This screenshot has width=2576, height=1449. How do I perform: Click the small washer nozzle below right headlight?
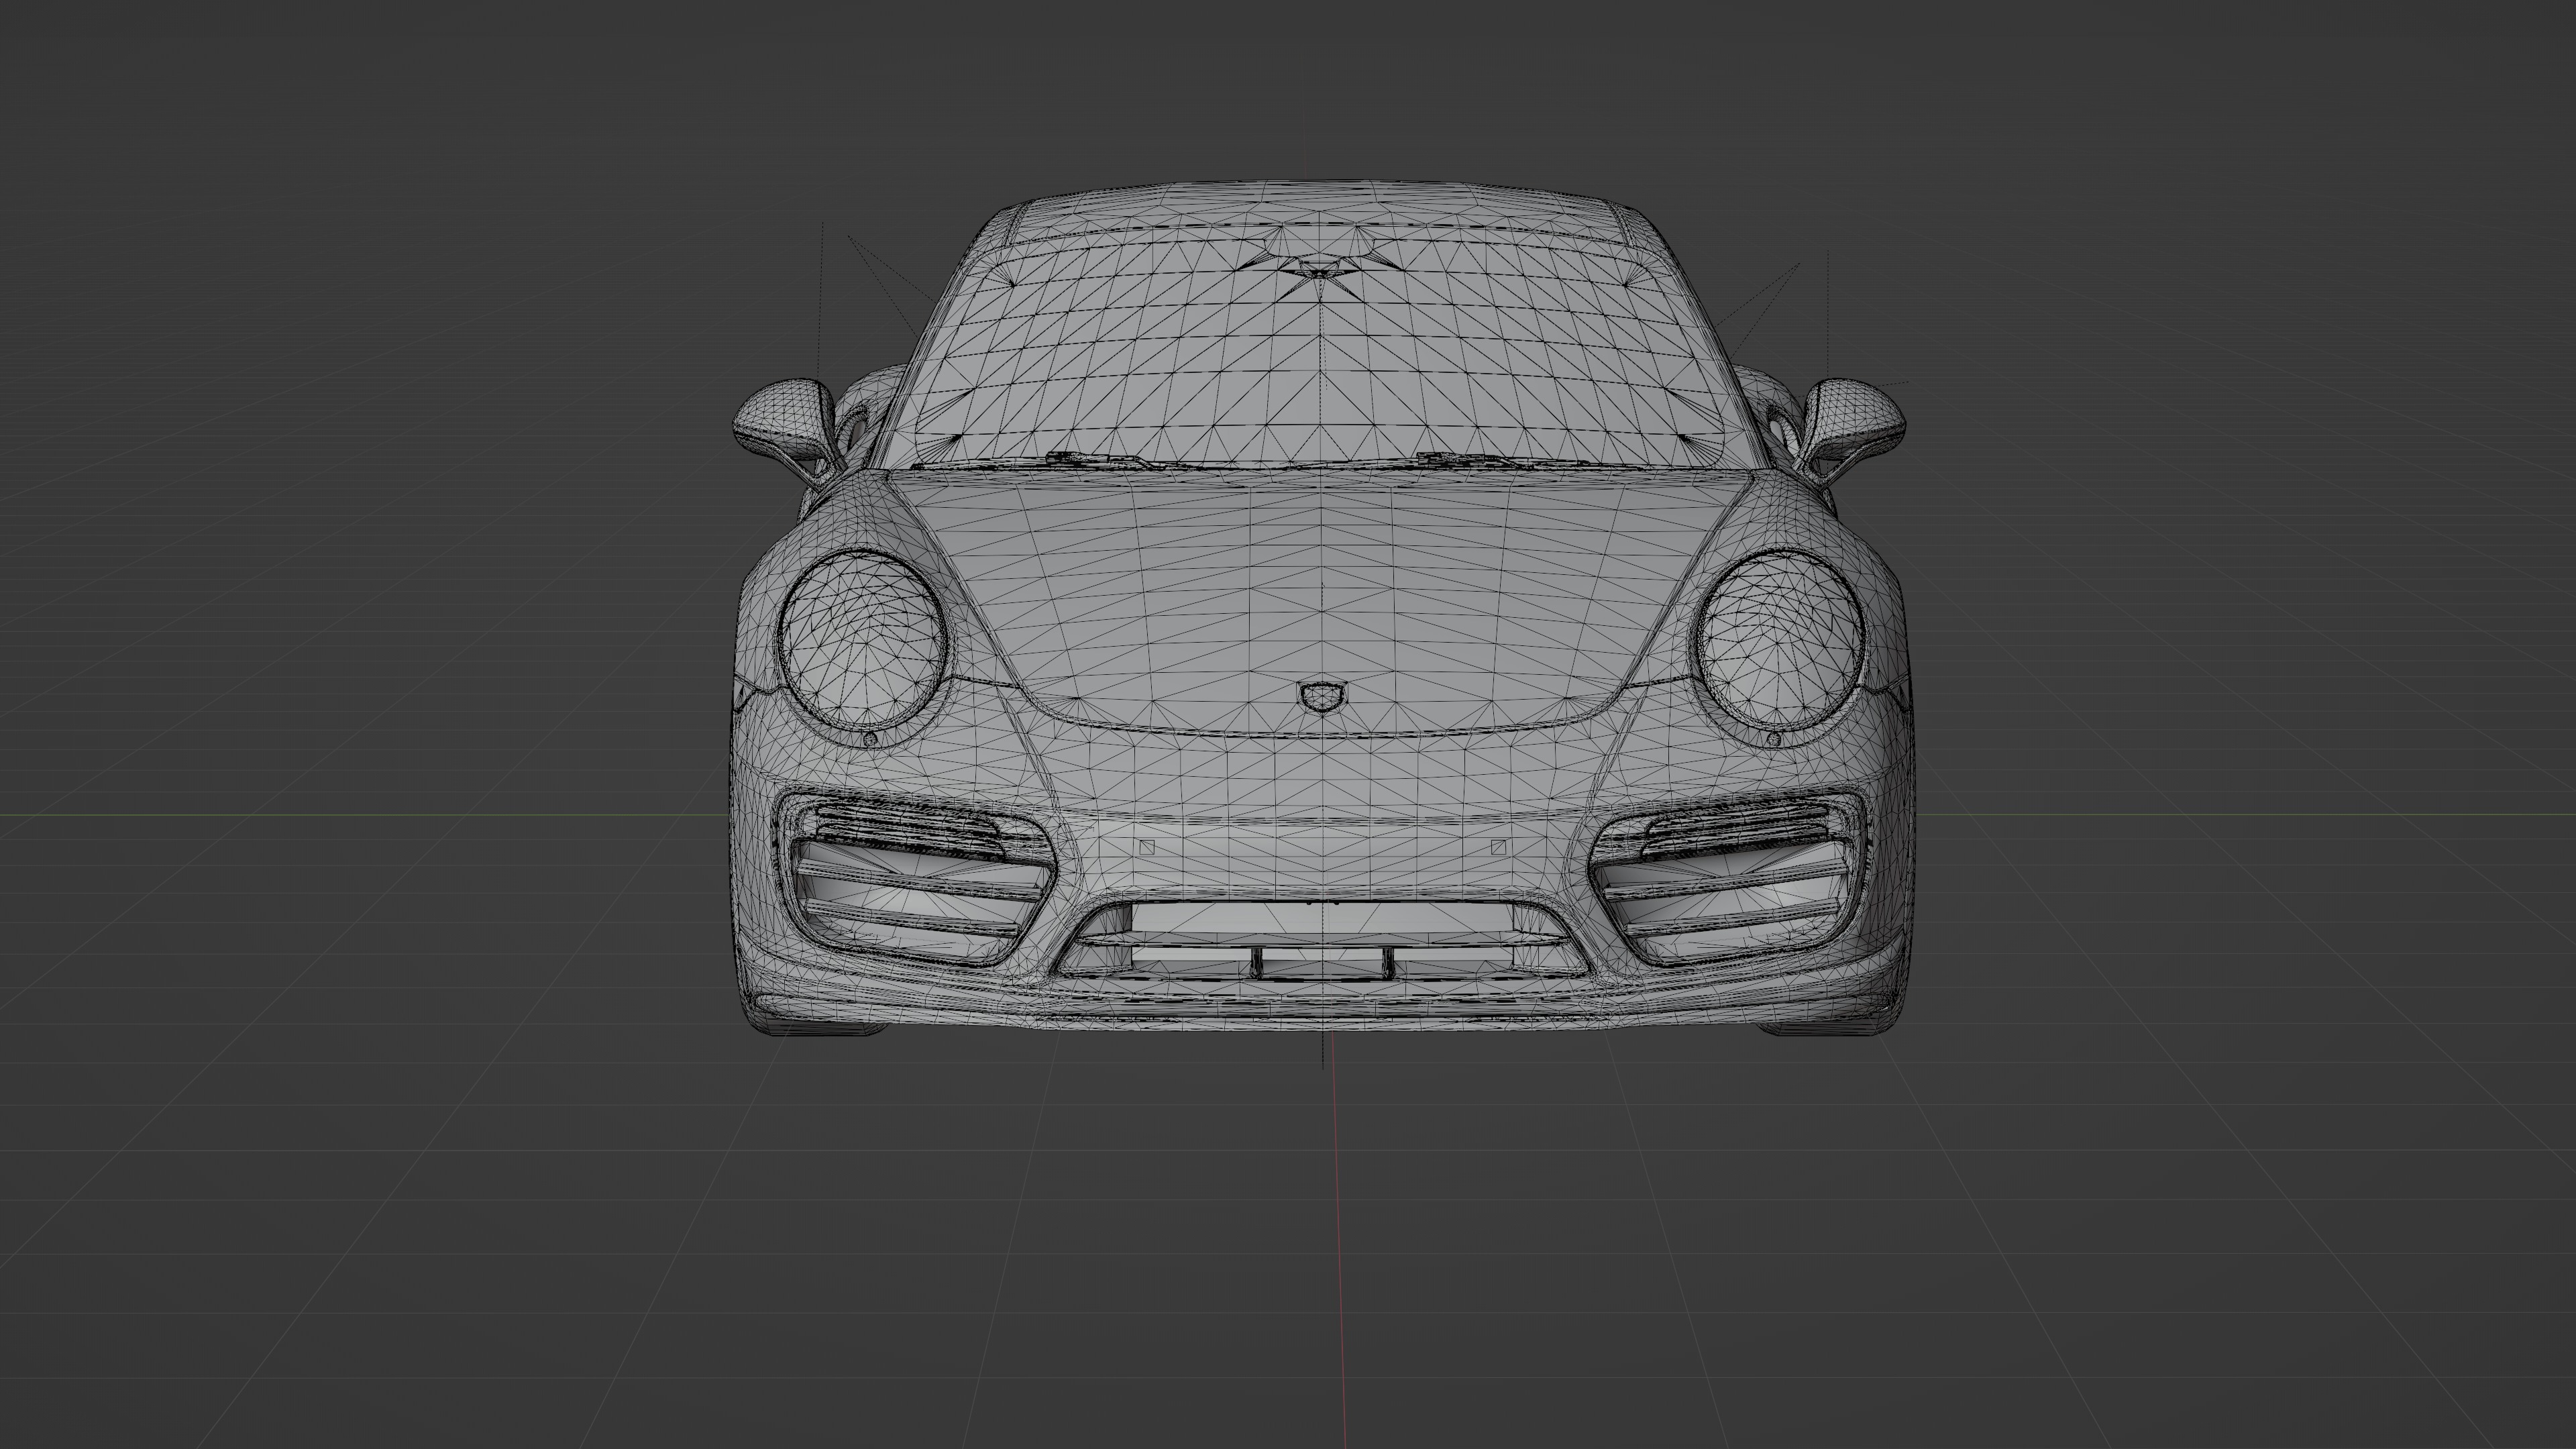click(x=1774, y=740)
